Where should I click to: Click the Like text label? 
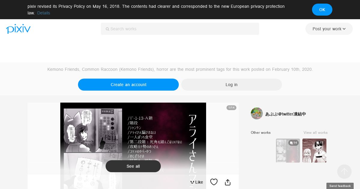click(x=199, y=182)
